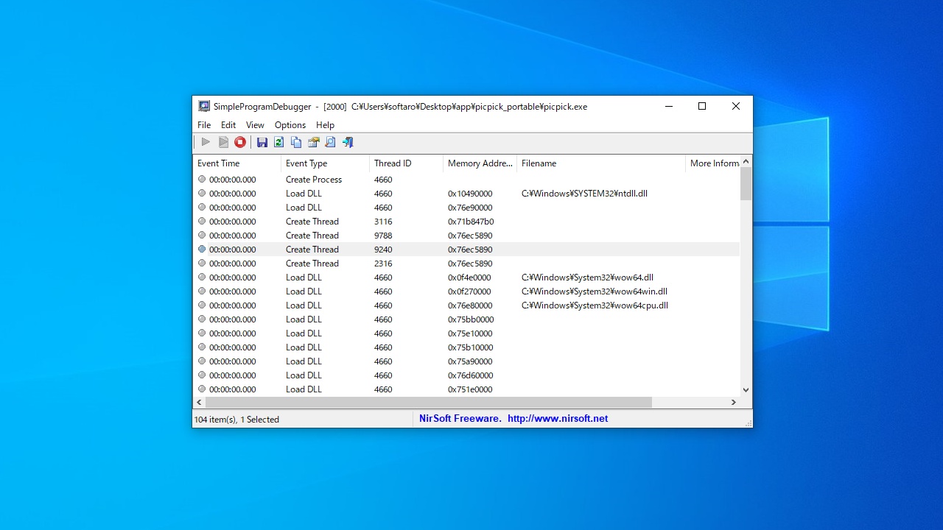Click the vertical scrollbar down arrow

click(746, 390)
